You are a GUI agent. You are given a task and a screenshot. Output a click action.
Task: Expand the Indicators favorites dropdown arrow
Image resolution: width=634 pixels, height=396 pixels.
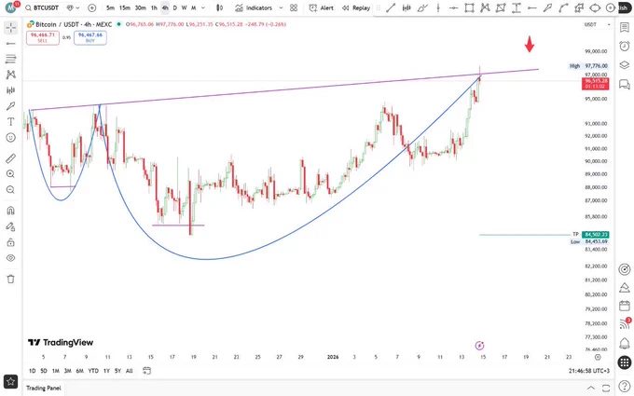point(281,7)
